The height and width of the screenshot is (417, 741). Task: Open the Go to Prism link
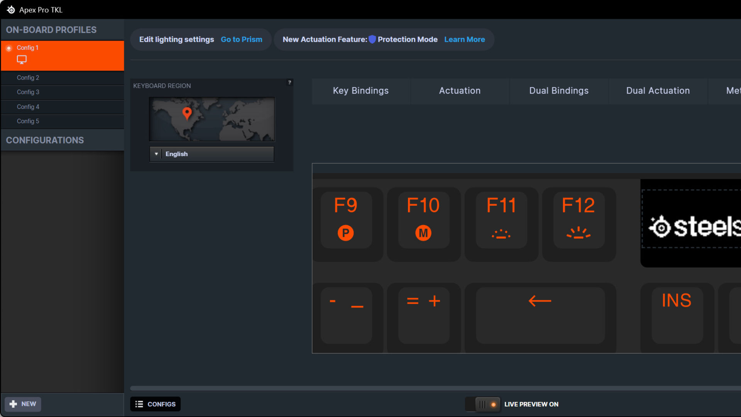click(x=242, y=40)
